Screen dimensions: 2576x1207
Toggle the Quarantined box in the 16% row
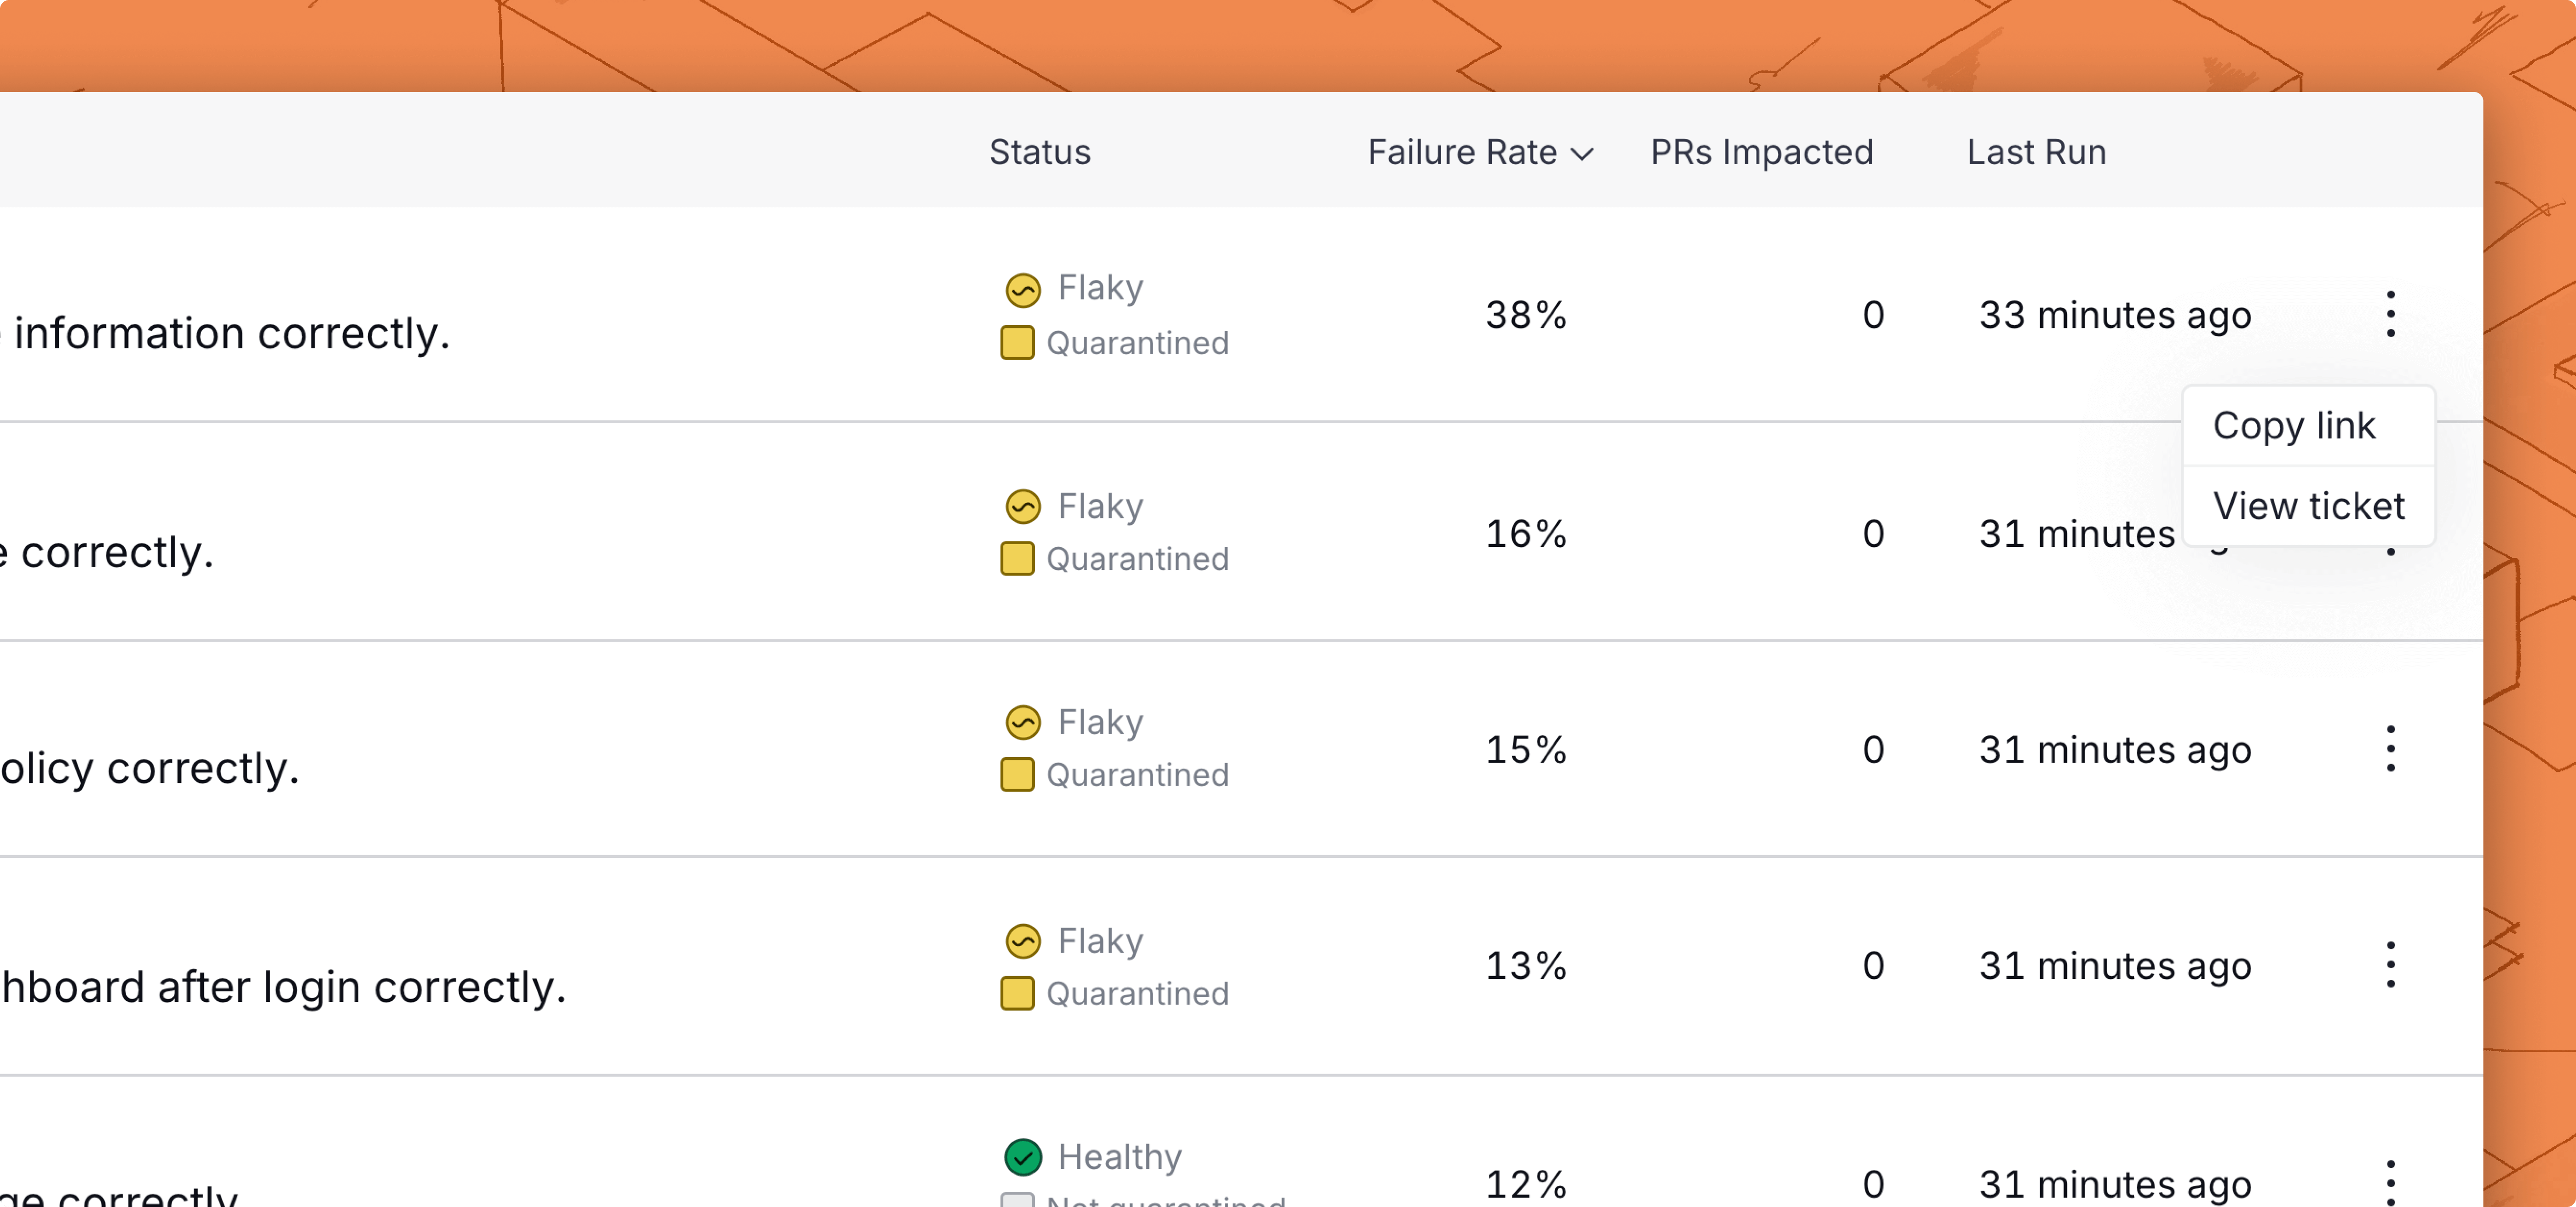(x=1017, y=559)
